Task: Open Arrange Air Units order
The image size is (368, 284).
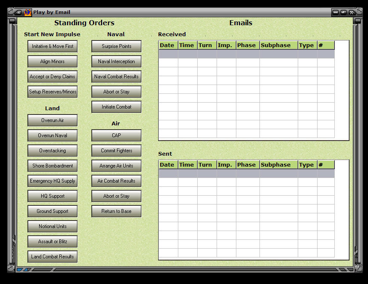Action: (116, 166)
